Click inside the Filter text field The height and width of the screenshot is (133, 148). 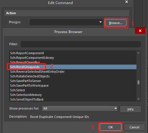(81, 44)
